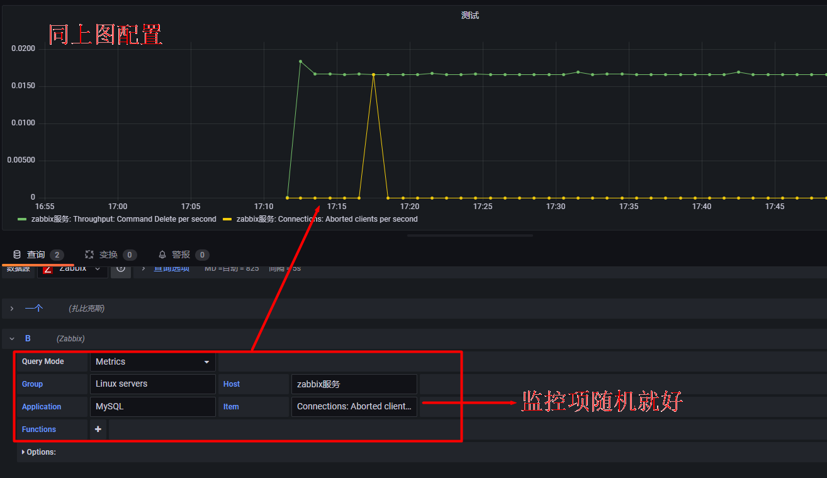827x478 pixels.
Task: Click the Query Mode label
Action: tap(43, 361)
